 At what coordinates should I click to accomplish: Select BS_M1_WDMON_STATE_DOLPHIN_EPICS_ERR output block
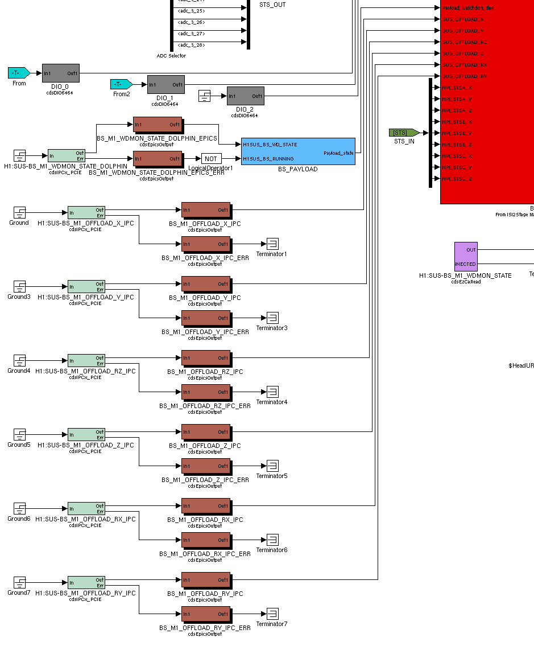[x=158, y=159]
